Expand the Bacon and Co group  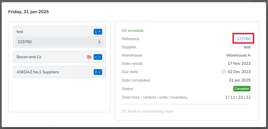(x=98, y=57)
